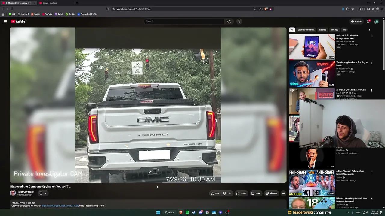Screen dimensions: 385x216
Task: Click the Thanks button
Action: 271,193
